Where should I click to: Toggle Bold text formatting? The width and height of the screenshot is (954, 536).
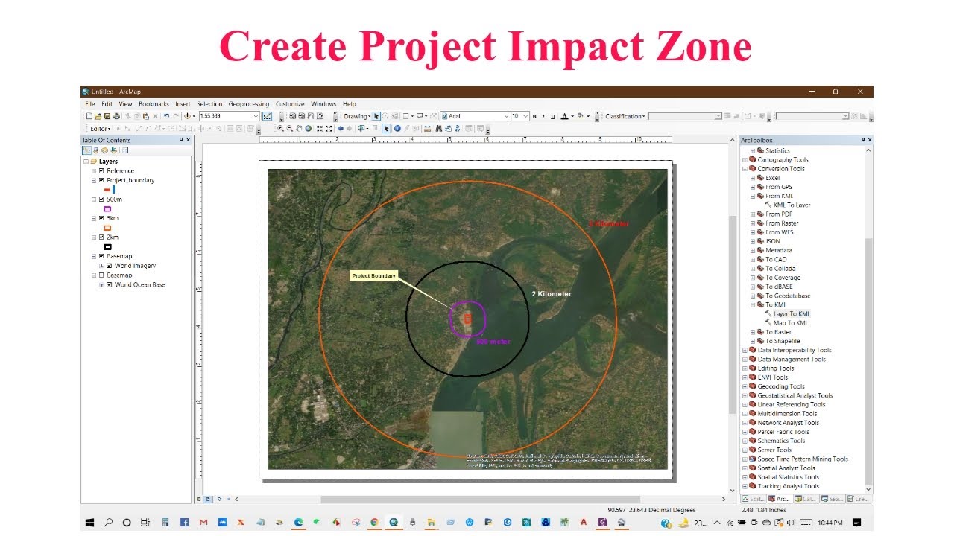point(534,116)
